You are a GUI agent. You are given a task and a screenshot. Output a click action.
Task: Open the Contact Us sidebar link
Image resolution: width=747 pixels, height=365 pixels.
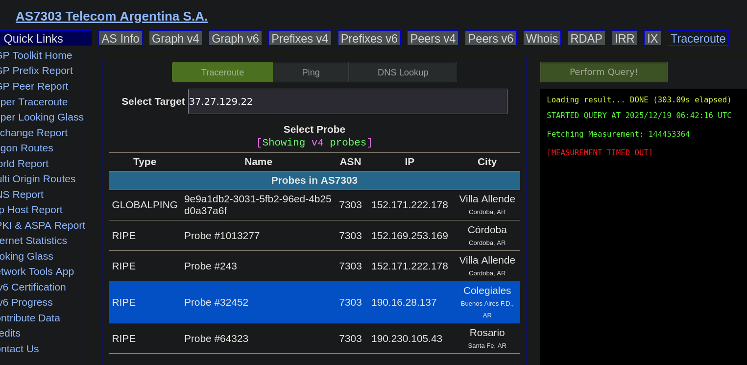point(20,349)
